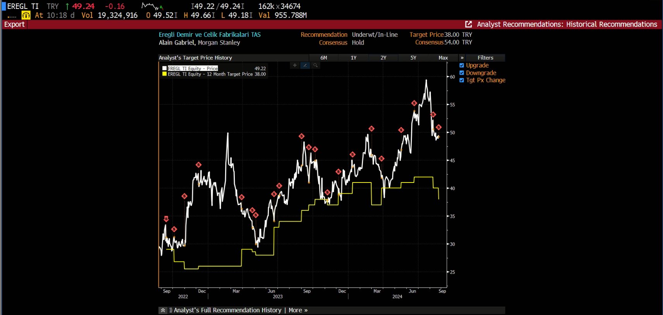
Task: Click the Vol 19,324,916 figure
Action: [x=109, y=15]
